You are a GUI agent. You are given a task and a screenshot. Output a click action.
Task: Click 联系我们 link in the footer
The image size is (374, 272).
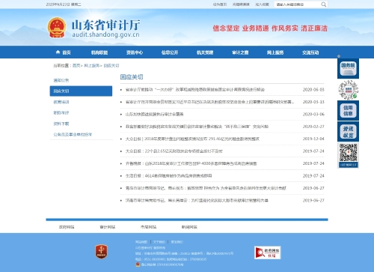(177, 242)
